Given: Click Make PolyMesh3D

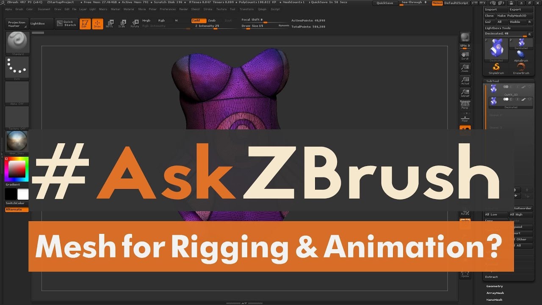Looking at the screenshot, I should pos(514,16).
